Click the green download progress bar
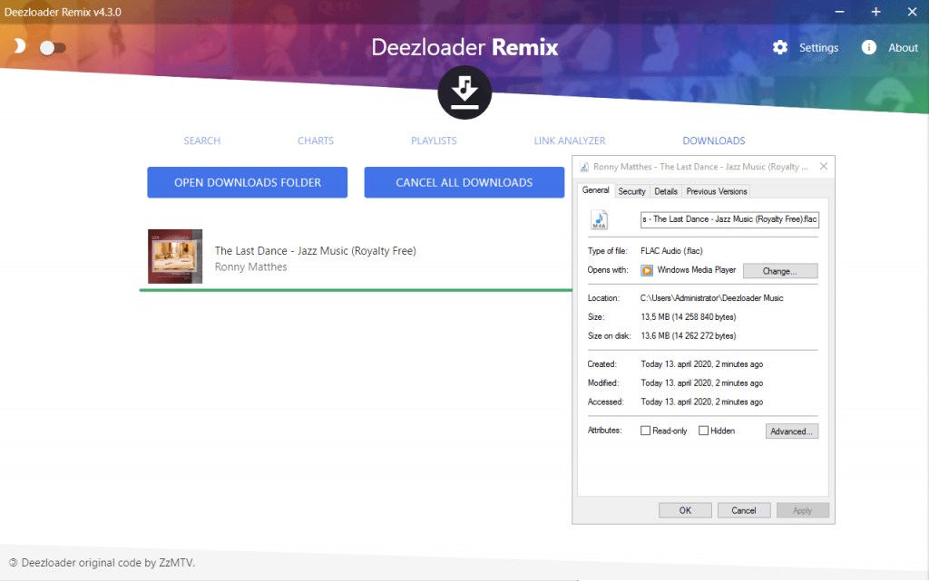Screen dimensions: 929x581 pyautogui.click(x=356, y=290)
